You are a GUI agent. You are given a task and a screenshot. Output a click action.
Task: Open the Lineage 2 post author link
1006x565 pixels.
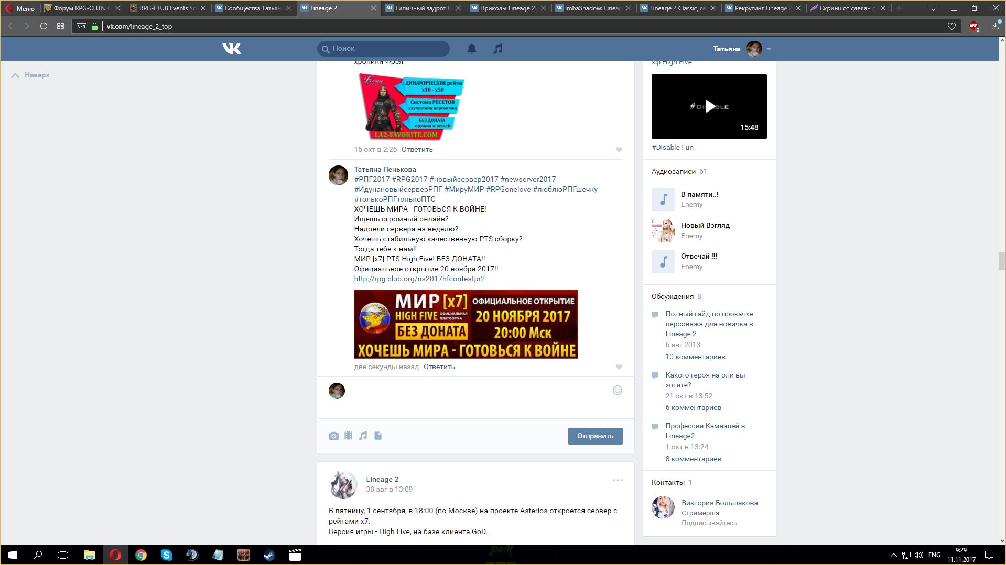pyautogui.click(x=382, y=480)
